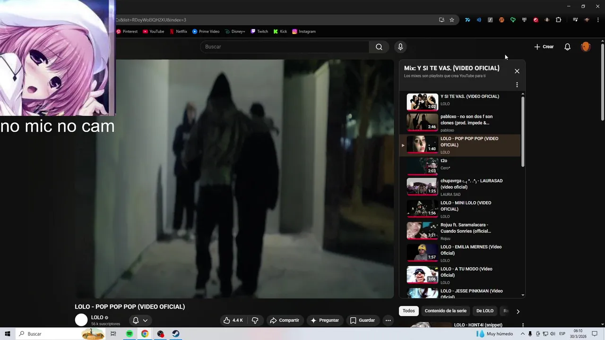
Task: Click the YouTube Buscar search field
Action: 285,47
